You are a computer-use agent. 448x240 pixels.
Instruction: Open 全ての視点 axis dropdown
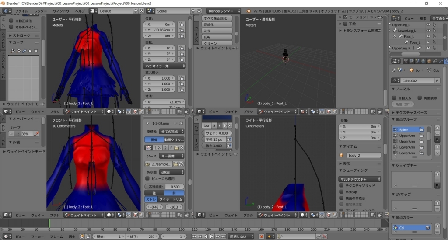click(171, 132)
